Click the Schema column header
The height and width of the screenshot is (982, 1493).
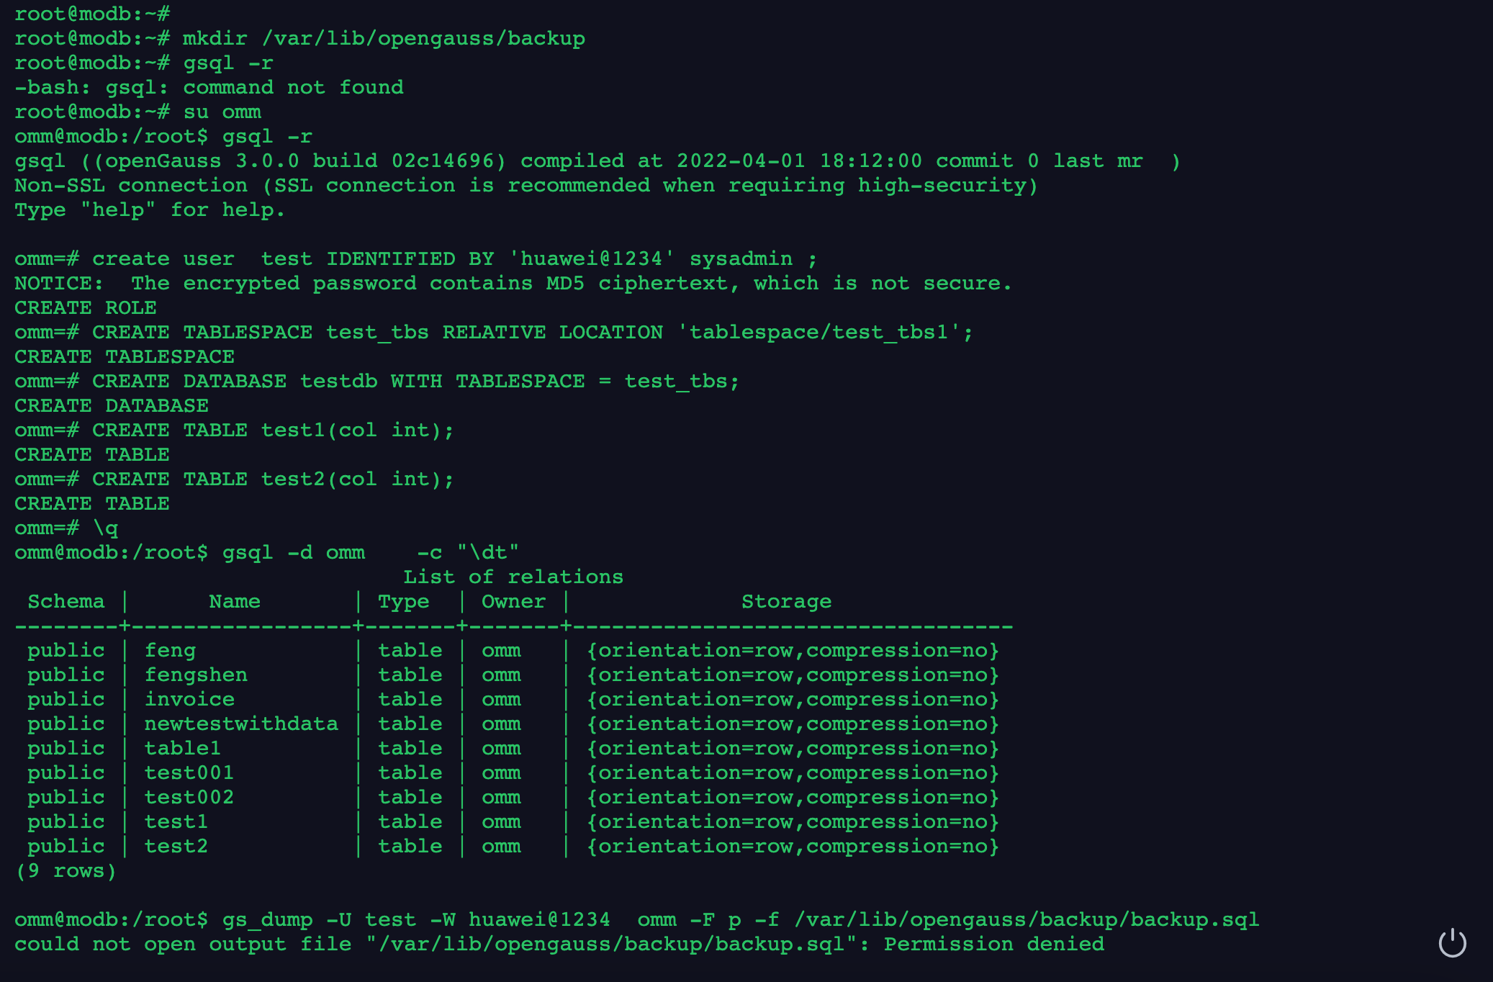(x=66, y=601)
